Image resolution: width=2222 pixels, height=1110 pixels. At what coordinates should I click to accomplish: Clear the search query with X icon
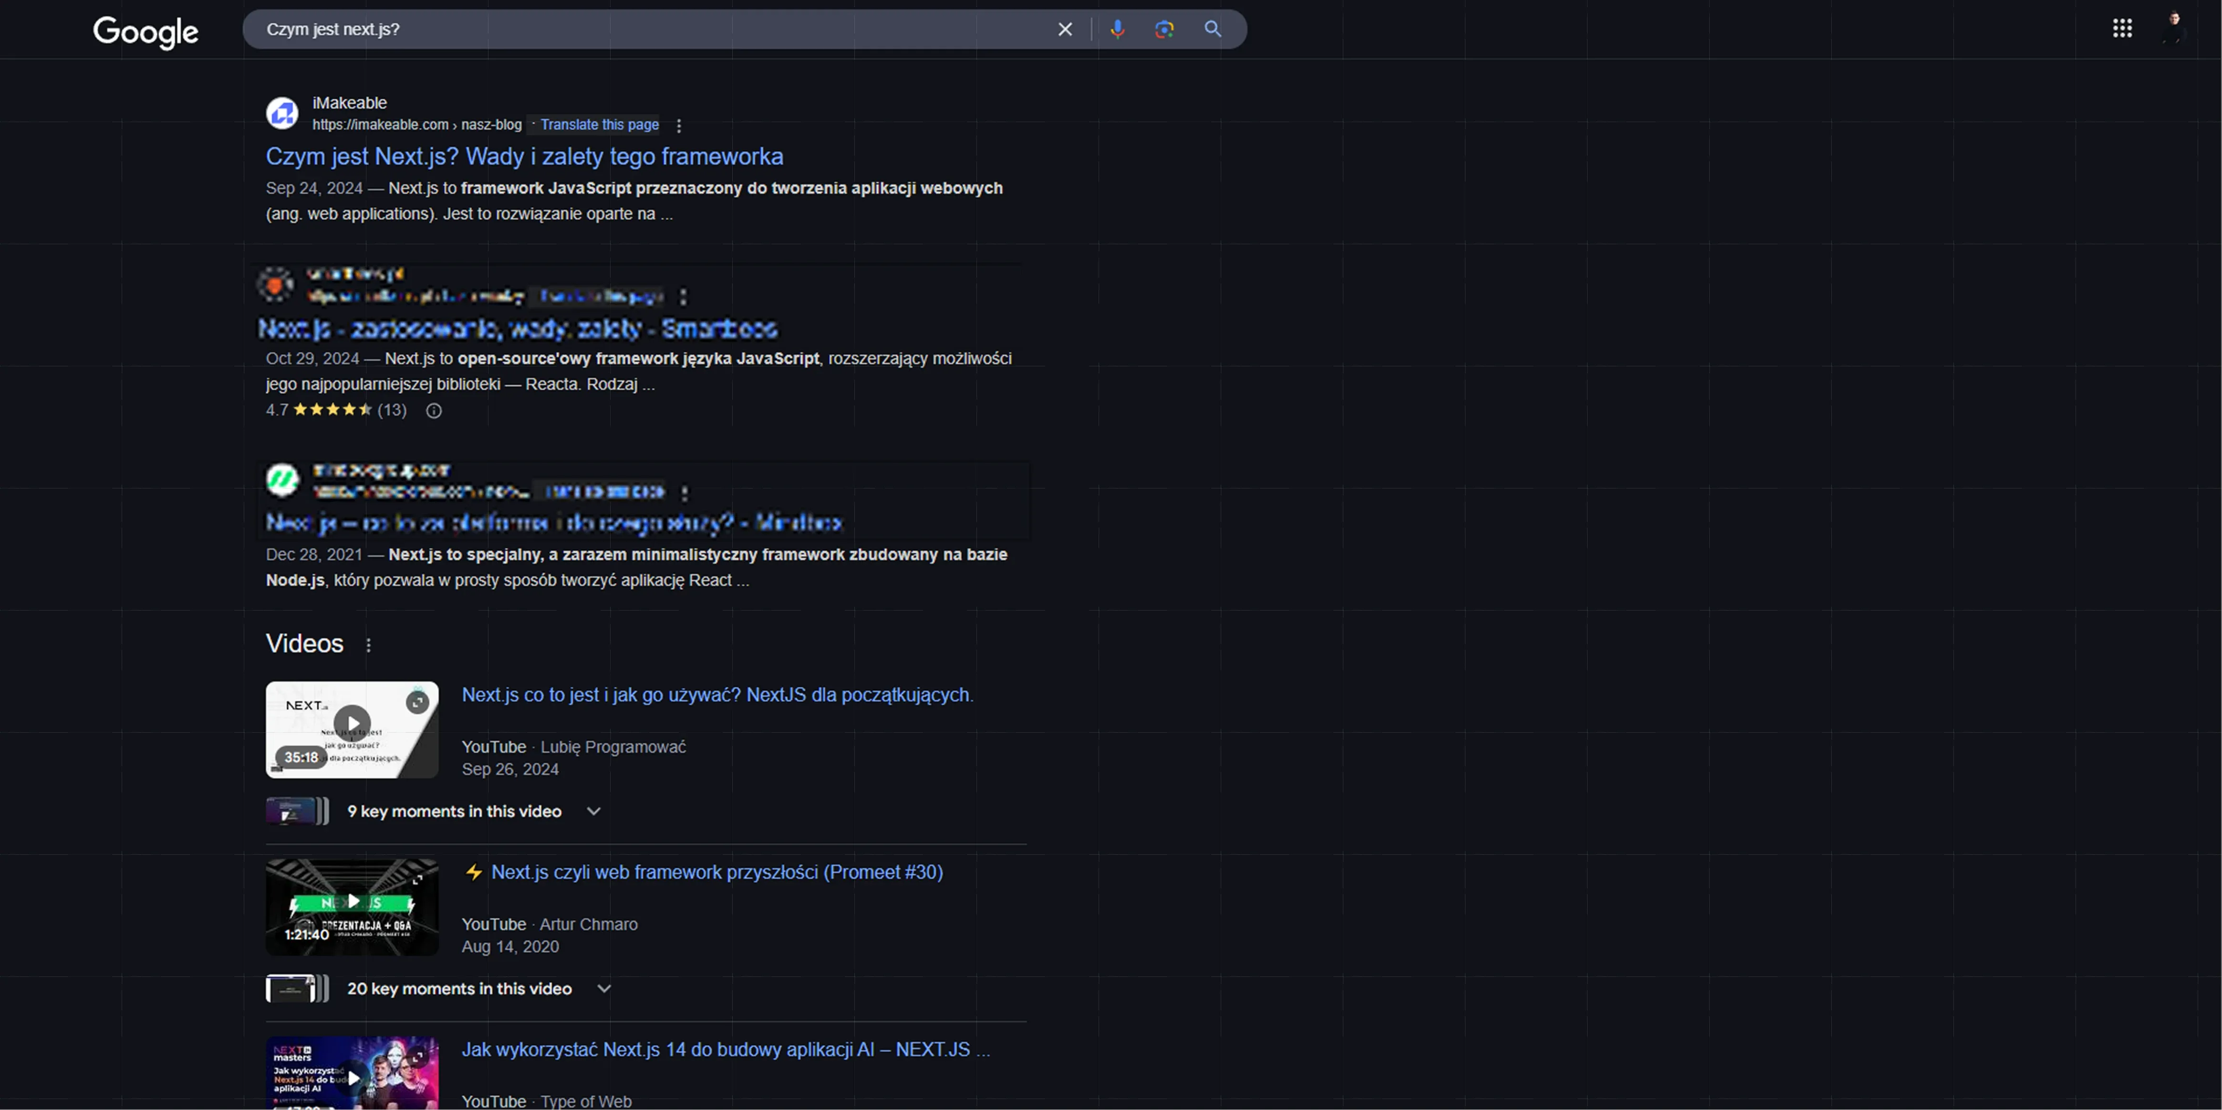coord(1065,29)
